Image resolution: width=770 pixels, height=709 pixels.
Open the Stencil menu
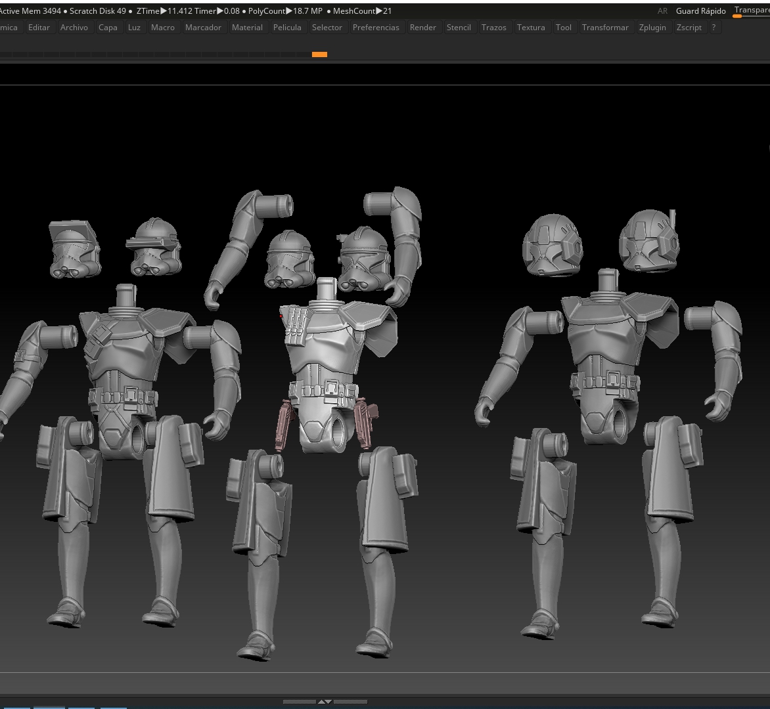459,28
